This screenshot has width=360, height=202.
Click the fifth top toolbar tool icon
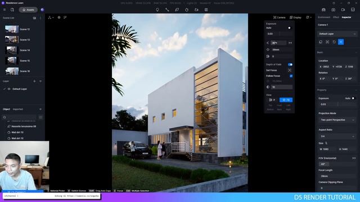click(x=196, y=10)
